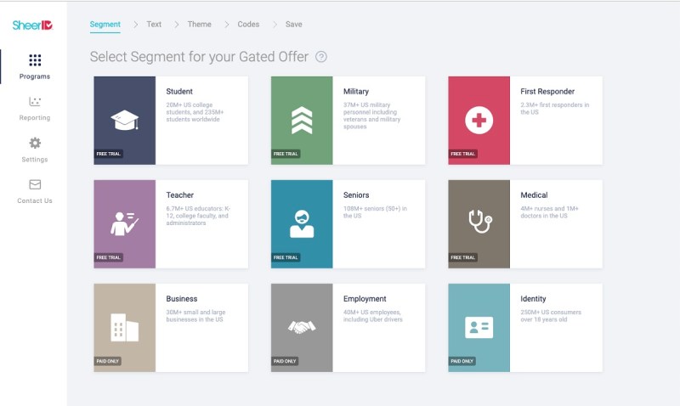Viewport: 680px width, 406px height.
Task: Click help question mark beside heading
Action: pos(321,57)
